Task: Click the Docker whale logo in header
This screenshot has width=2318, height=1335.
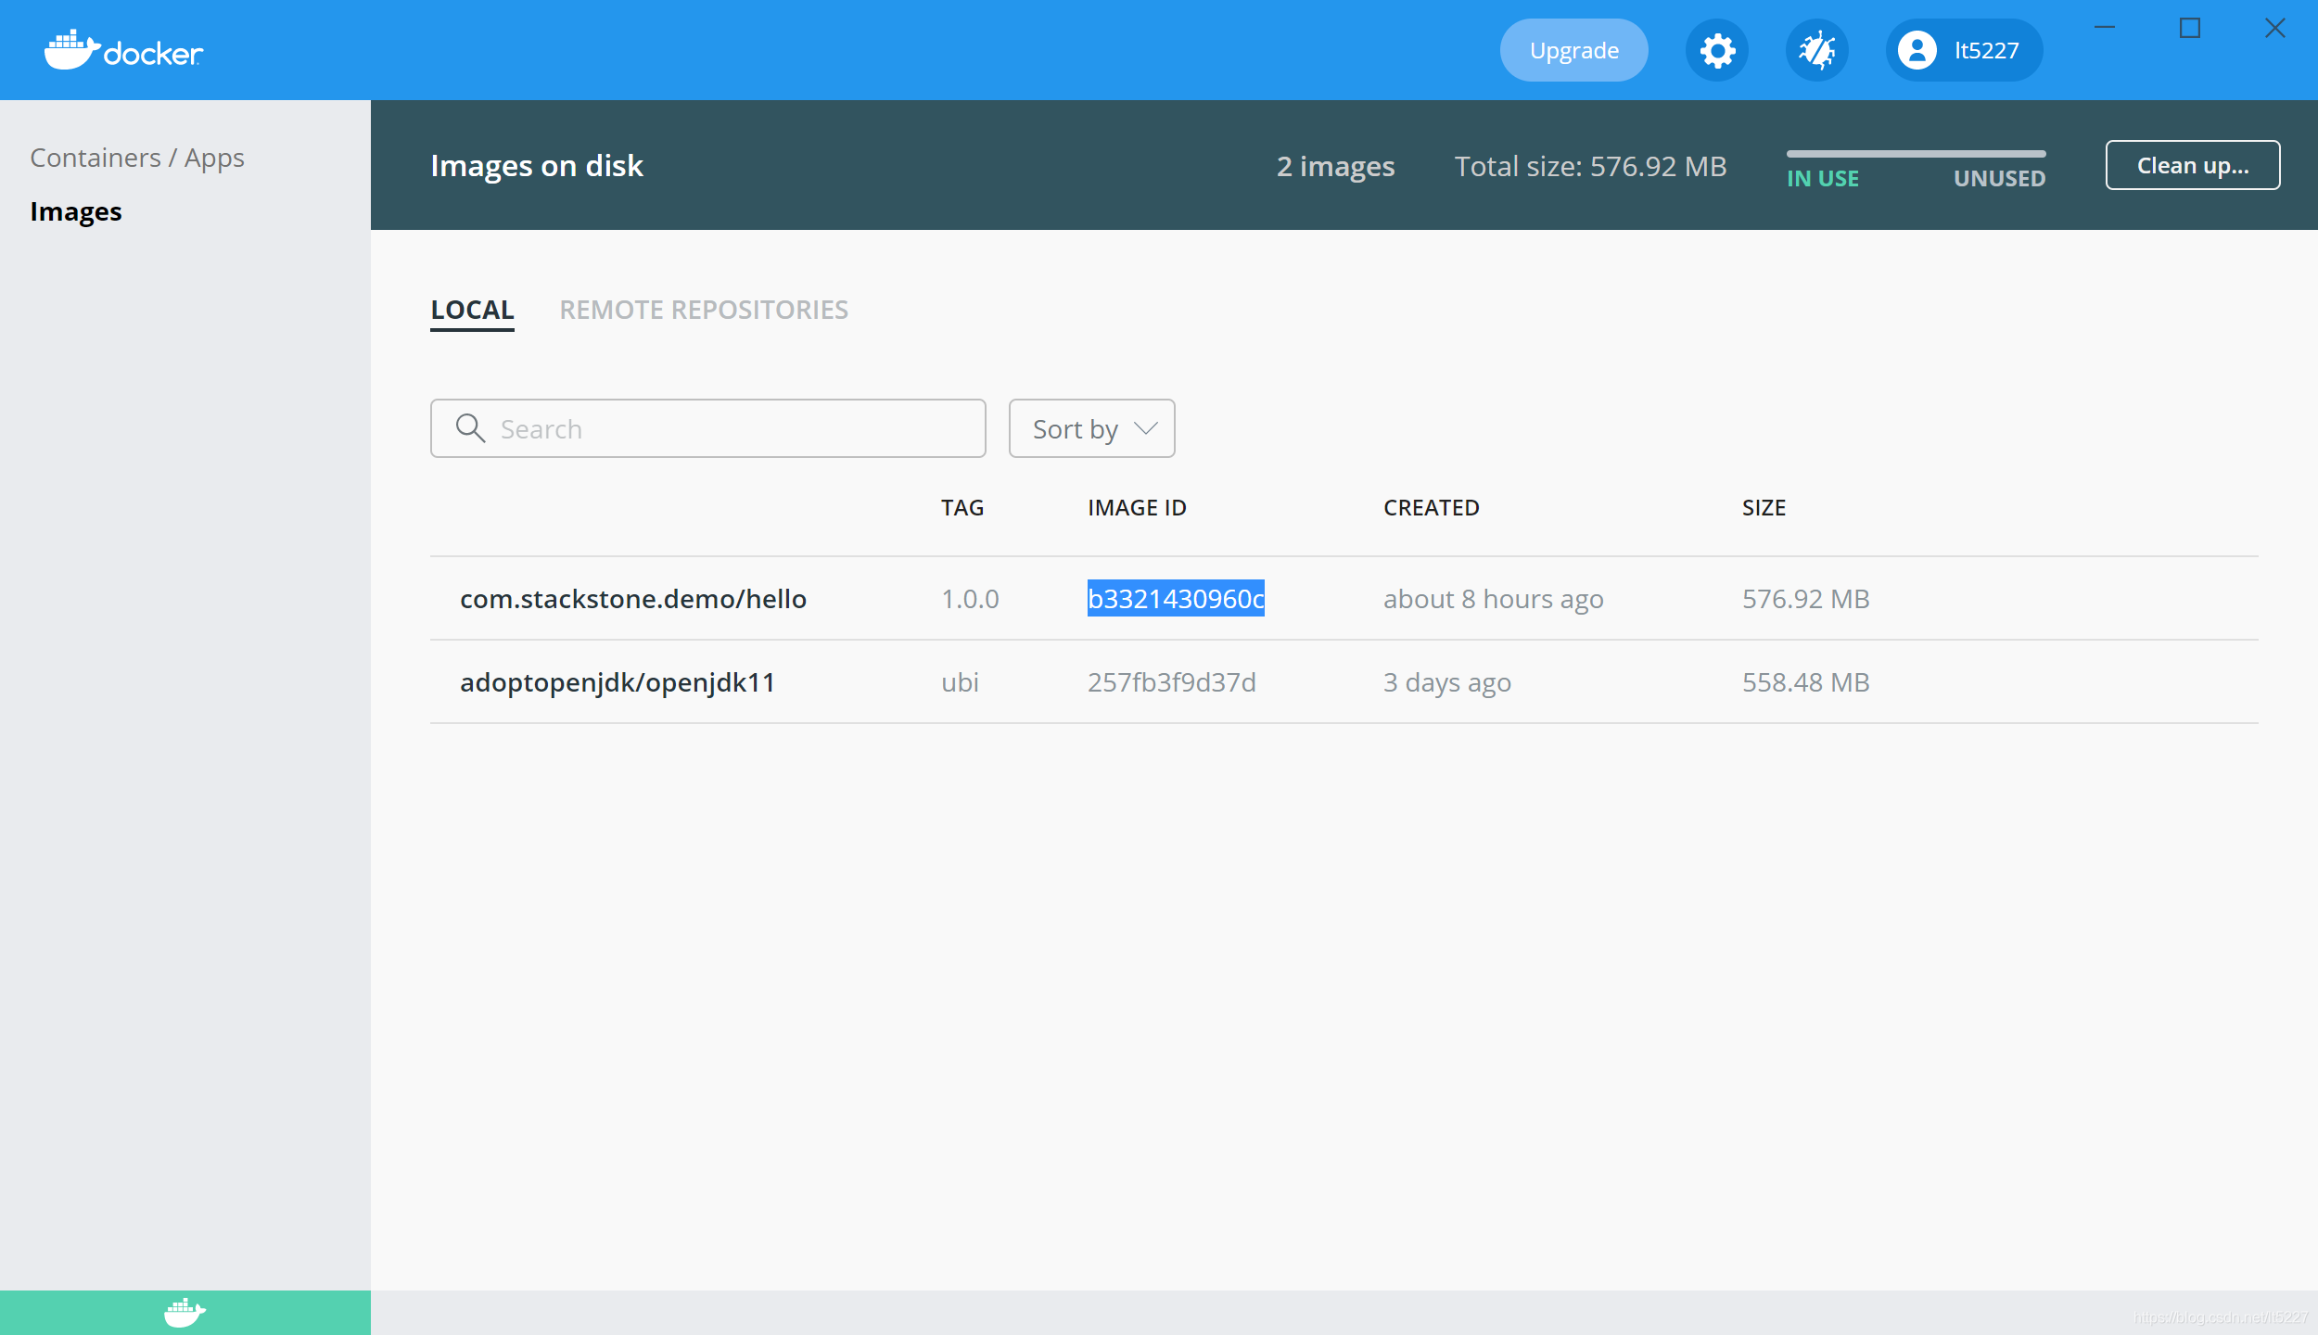Action: 123,50
